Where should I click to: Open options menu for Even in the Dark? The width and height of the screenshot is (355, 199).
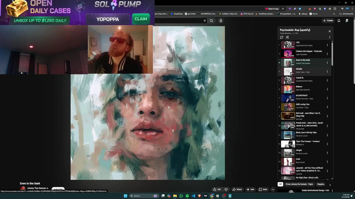327,63
